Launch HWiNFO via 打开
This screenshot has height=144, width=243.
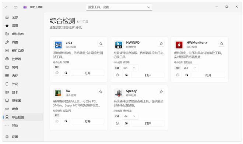148,75
